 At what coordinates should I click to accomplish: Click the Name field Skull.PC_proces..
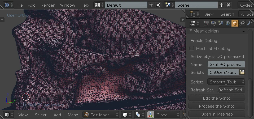226,64
